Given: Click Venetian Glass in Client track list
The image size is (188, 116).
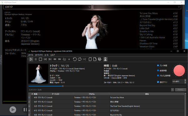Looking at the screenshot, I should [x=147, y=46].
